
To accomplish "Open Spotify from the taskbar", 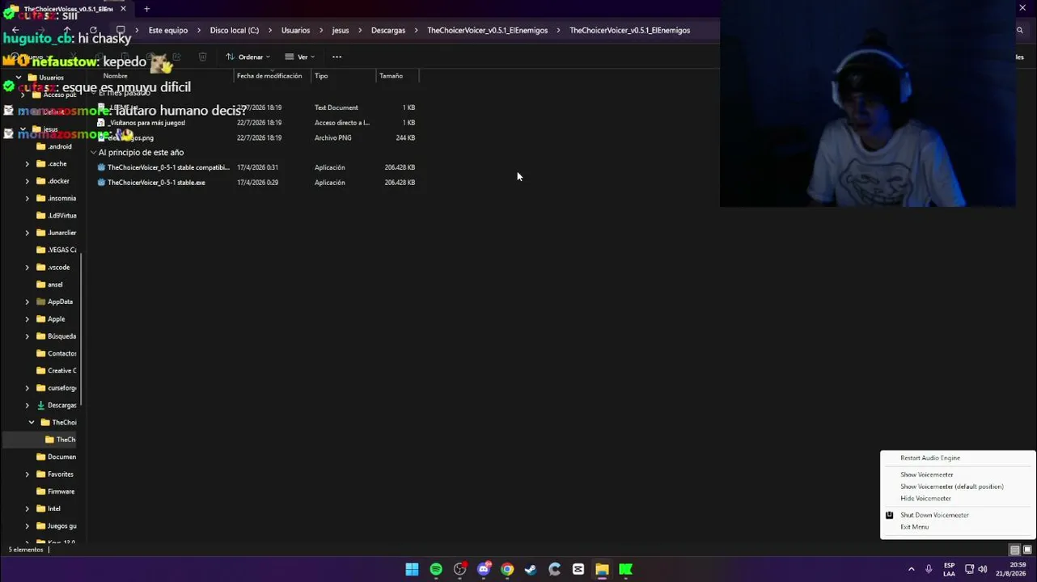I will (436, 569).
